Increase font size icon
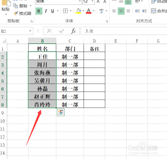 [98, 2]
